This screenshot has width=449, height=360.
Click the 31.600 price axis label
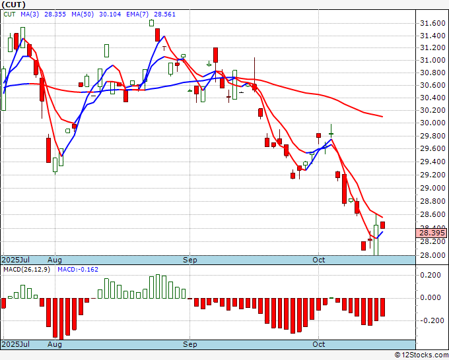(x=432, y=23)
